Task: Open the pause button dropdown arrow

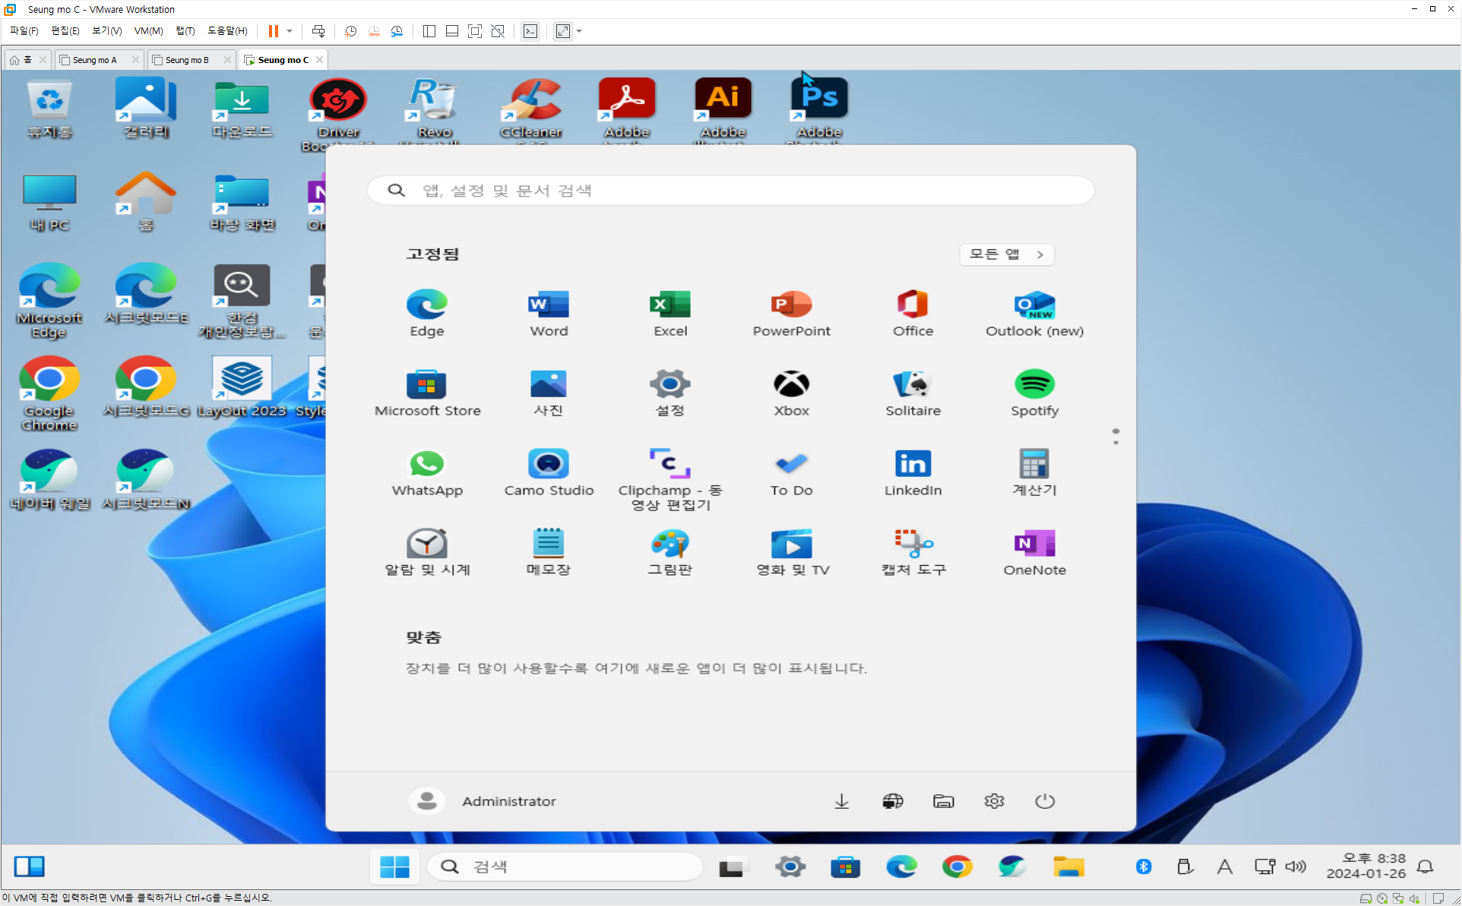Action: pos(290,31)
